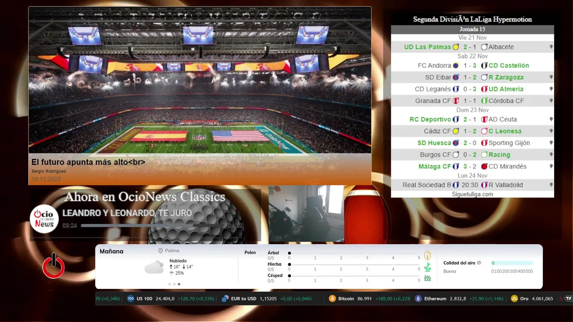Image resolution: width=573 pixels, height=322 pixels.
Task: Click the Árbol pollen level slider
Action: (354, 253)
